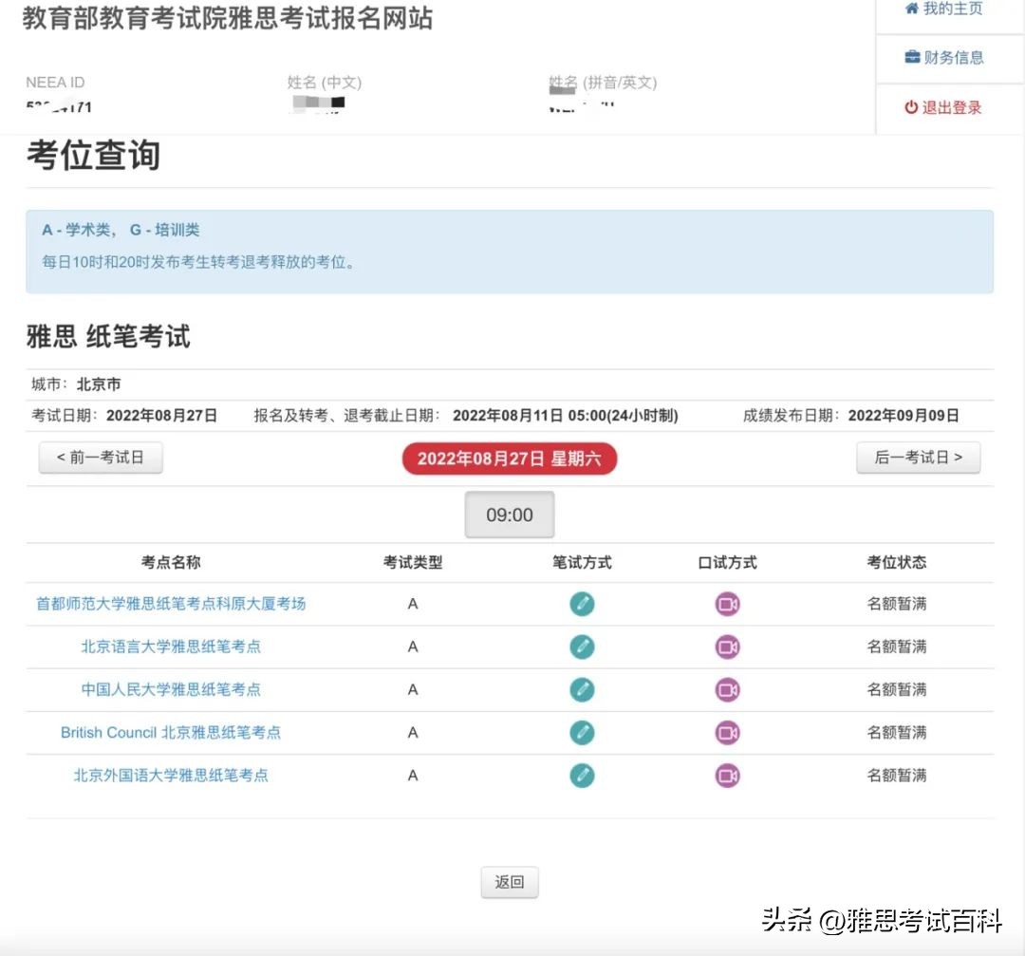Click the 后一考试日 button
Viewport: 1025px width, 956px height.
pyautogui.click(x=918, y=457)
